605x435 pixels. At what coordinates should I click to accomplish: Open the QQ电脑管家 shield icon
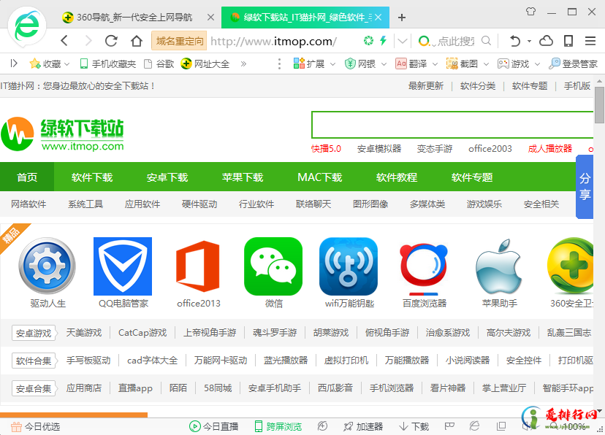[x=123, y=266]
